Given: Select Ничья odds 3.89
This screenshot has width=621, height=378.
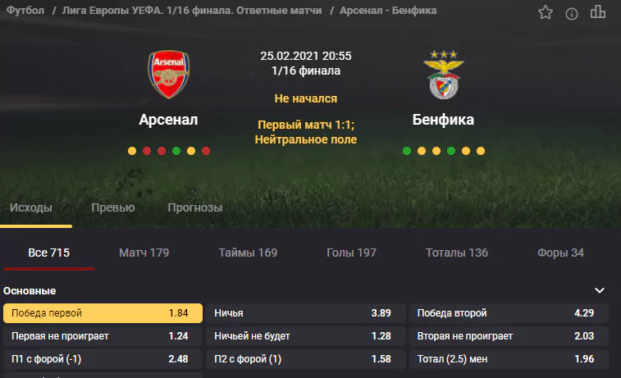Looking at the screenshot, I should 306,313.
